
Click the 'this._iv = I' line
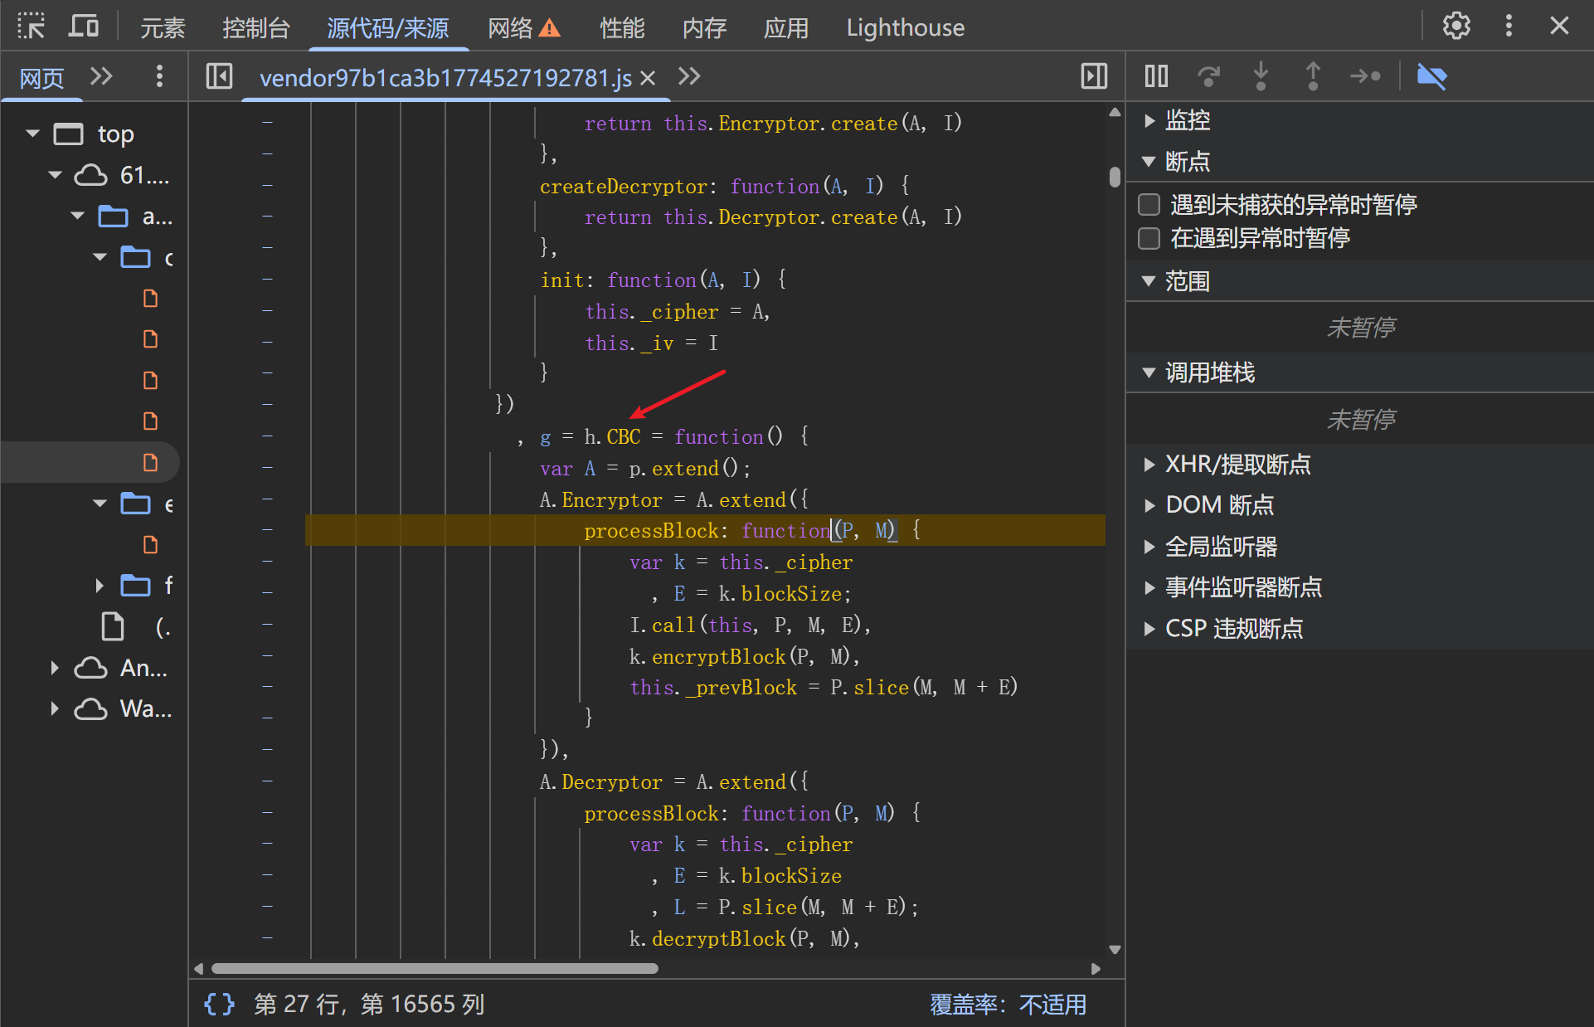[651, 343]
